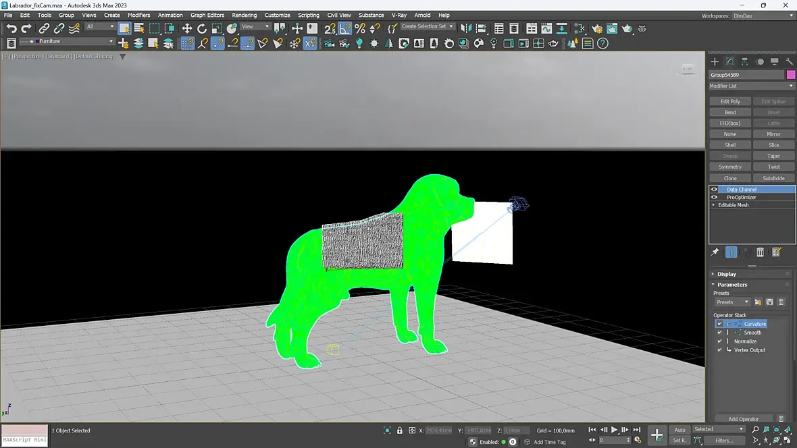Open Create Selection Set dropdown
Viewport: 797px width, 448px height.
point(427,26)
